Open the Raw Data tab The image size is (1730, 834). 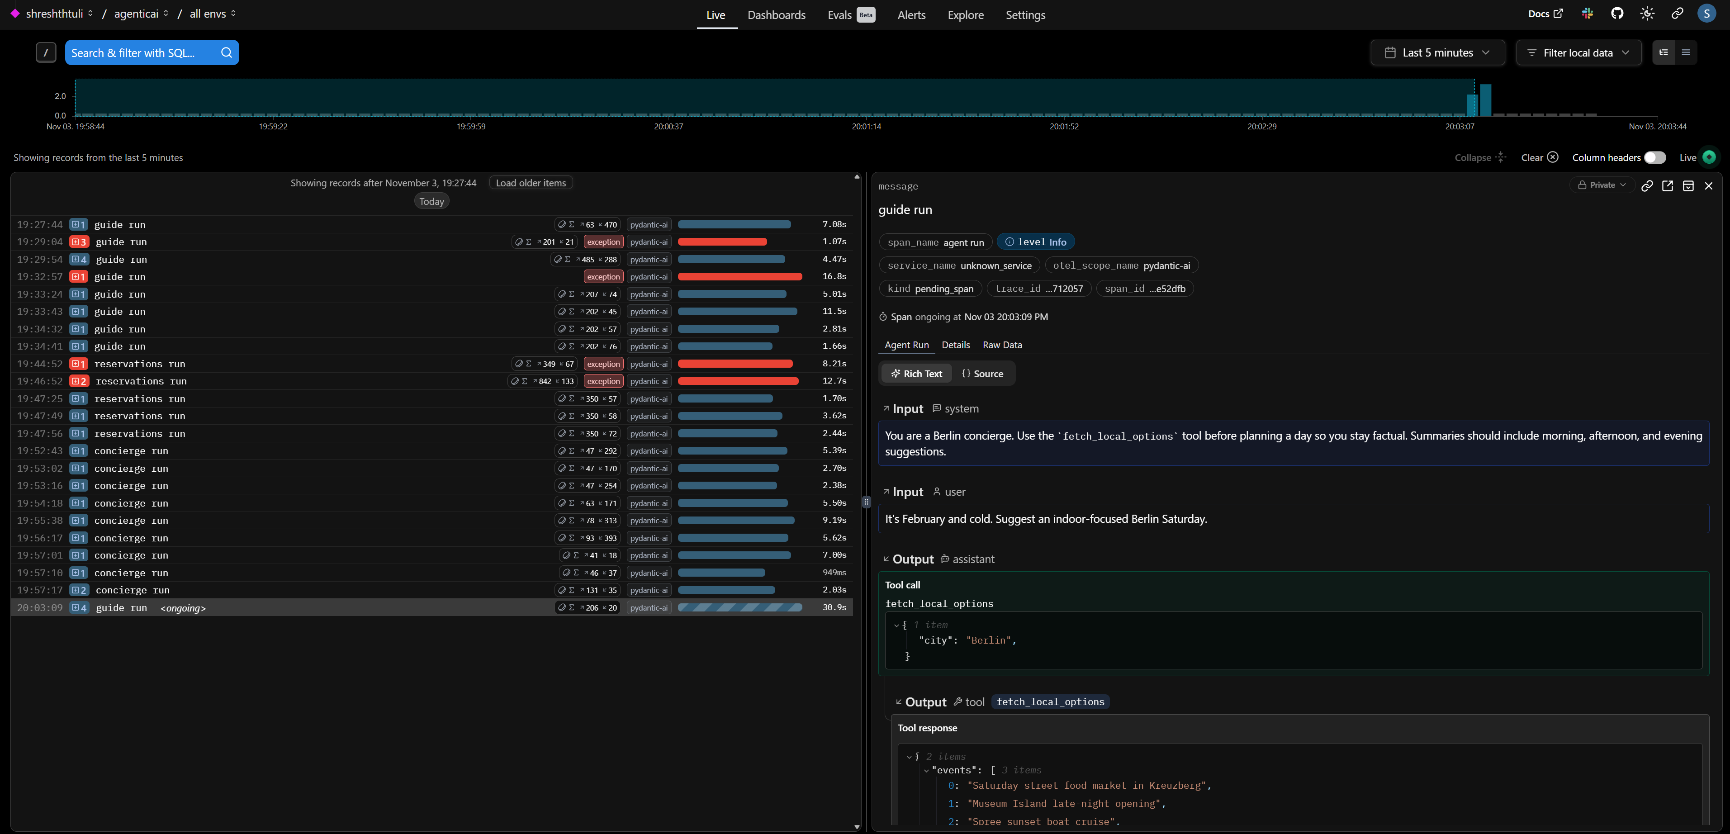pos(1002,345)
